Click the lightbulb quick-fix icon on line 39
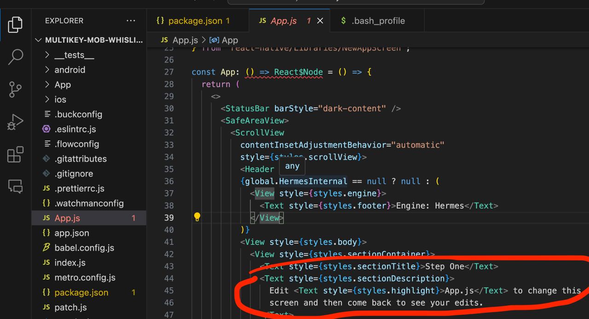 197,217
